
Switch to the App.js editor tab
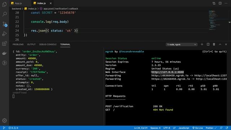[18, 3]
